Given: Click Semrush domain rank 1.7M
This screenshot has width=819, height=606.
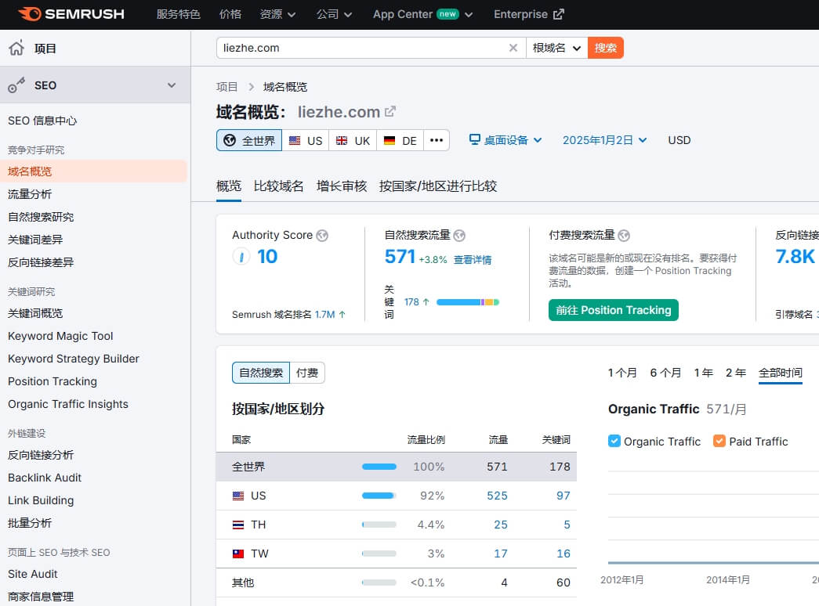Looking at the screenshot, I should (x=325, y=314).
